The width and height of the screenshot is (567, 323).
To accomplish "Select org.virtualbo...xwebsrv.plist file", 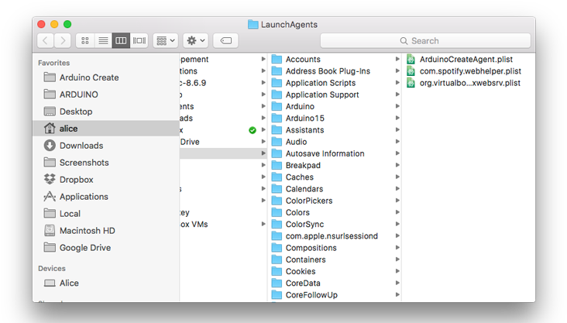I will coord(469,83).
